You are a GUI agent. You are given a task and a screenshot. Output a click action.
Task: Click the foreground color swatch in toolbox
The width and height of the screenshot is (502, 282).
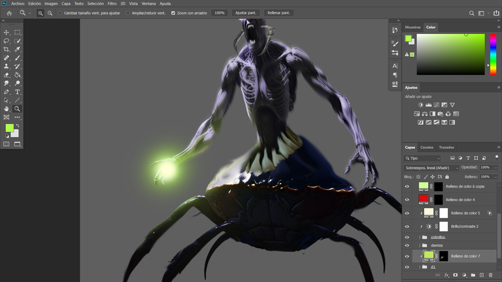9,128
